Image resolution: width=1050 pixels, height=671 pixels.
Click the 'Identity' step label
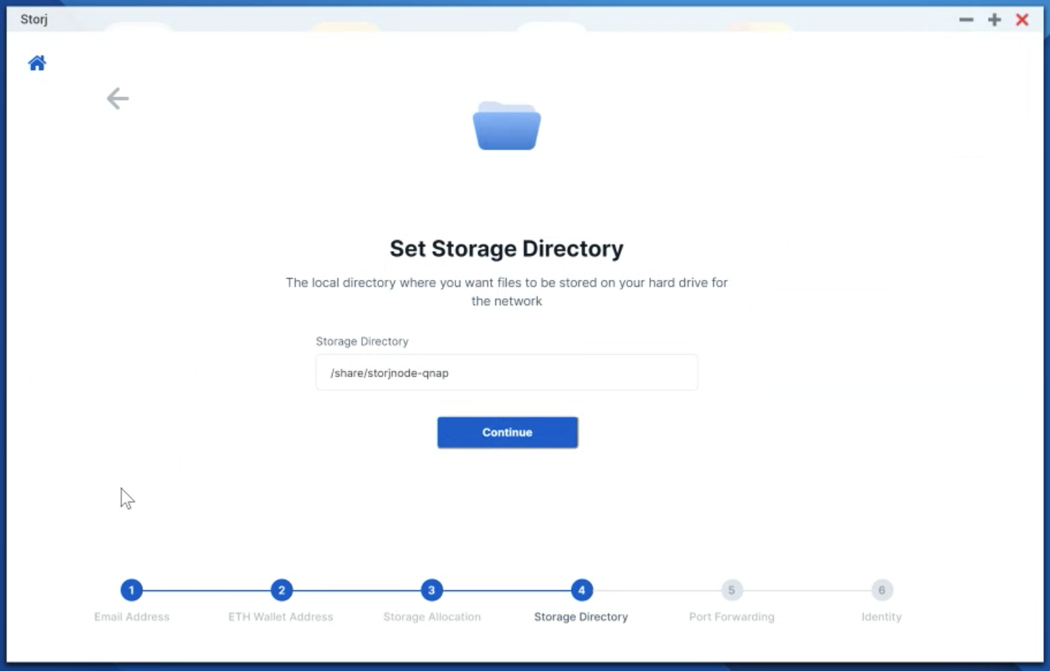[x=881, y=617]
